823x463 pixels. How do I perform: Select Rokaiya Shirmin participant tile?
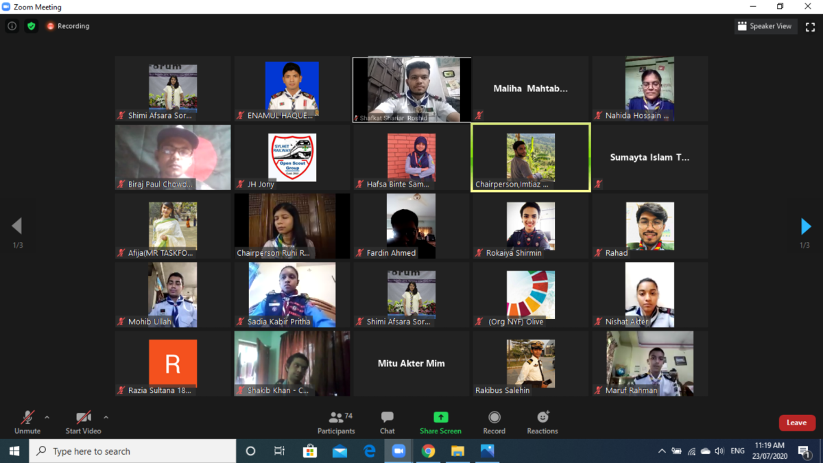click(530, 226)
